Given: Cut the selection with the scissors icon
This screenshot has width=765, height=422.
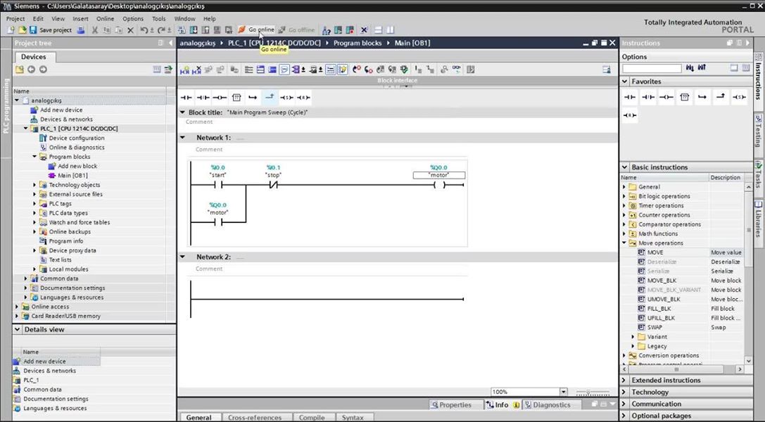Looking at the screenshot, I should pos(95,30).
